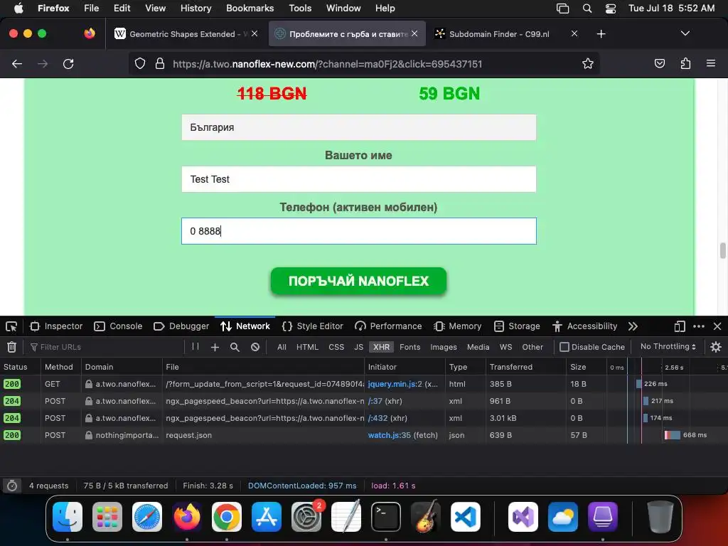Switch to the Inspector tab
This screenshot has width=728, height=546.
click(x=56, y=326)
